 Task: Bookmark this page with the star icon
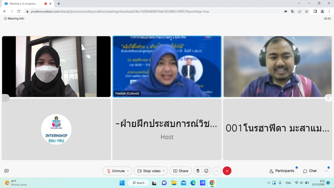pyautogui.click(x=307, y=12)
